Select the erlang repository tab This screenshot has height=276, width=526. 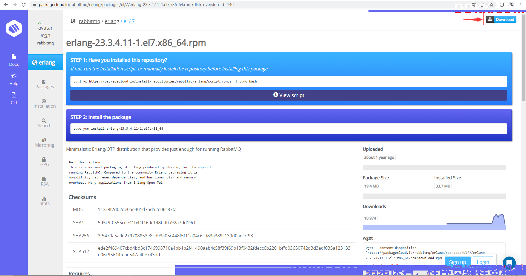[x=45, y=62]
